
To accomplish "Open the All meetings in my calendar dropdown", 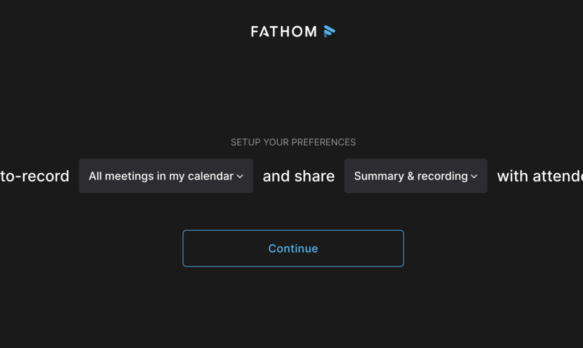I will (x=166, y=176).
